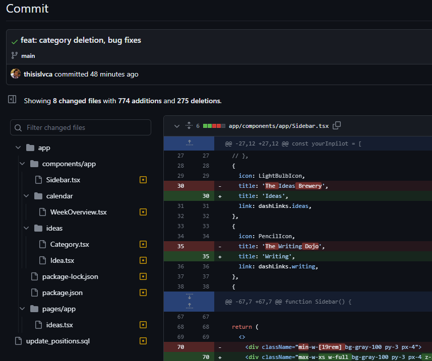Expand hidden lines above line 27

(189, 143)
